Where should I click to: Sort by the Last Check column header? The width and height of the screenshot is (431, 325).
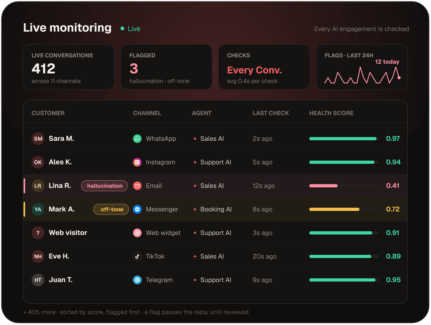pos(271,113)
